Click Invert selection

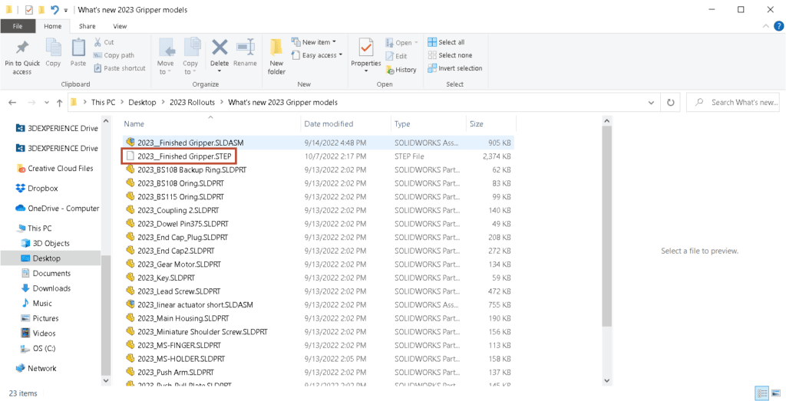tap(454, 68)
